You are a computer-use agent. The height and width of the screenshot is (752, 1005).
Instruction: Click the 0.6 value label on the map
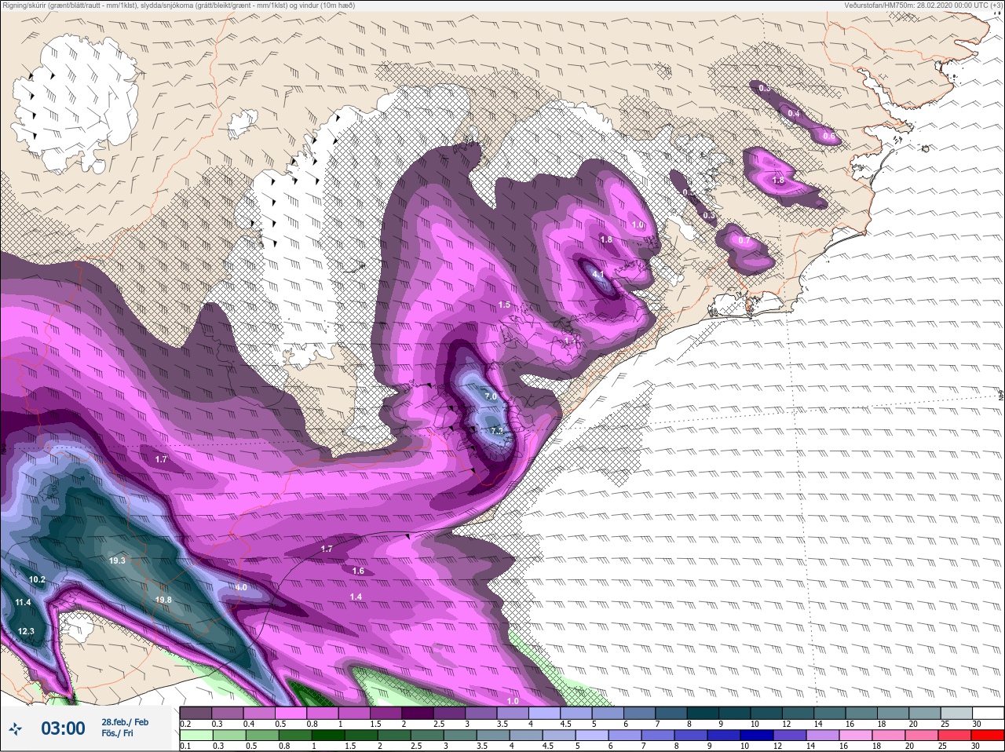click(x=829, y=136)
